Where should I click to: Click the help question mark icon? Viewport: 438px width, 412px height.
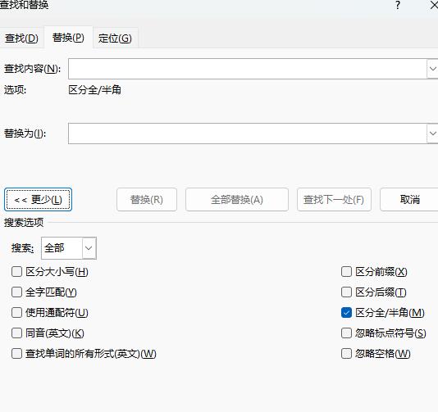coord(398,5)
